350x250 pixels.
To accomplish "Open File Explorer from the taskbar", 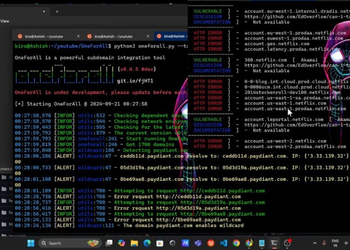I will [134, 243].
